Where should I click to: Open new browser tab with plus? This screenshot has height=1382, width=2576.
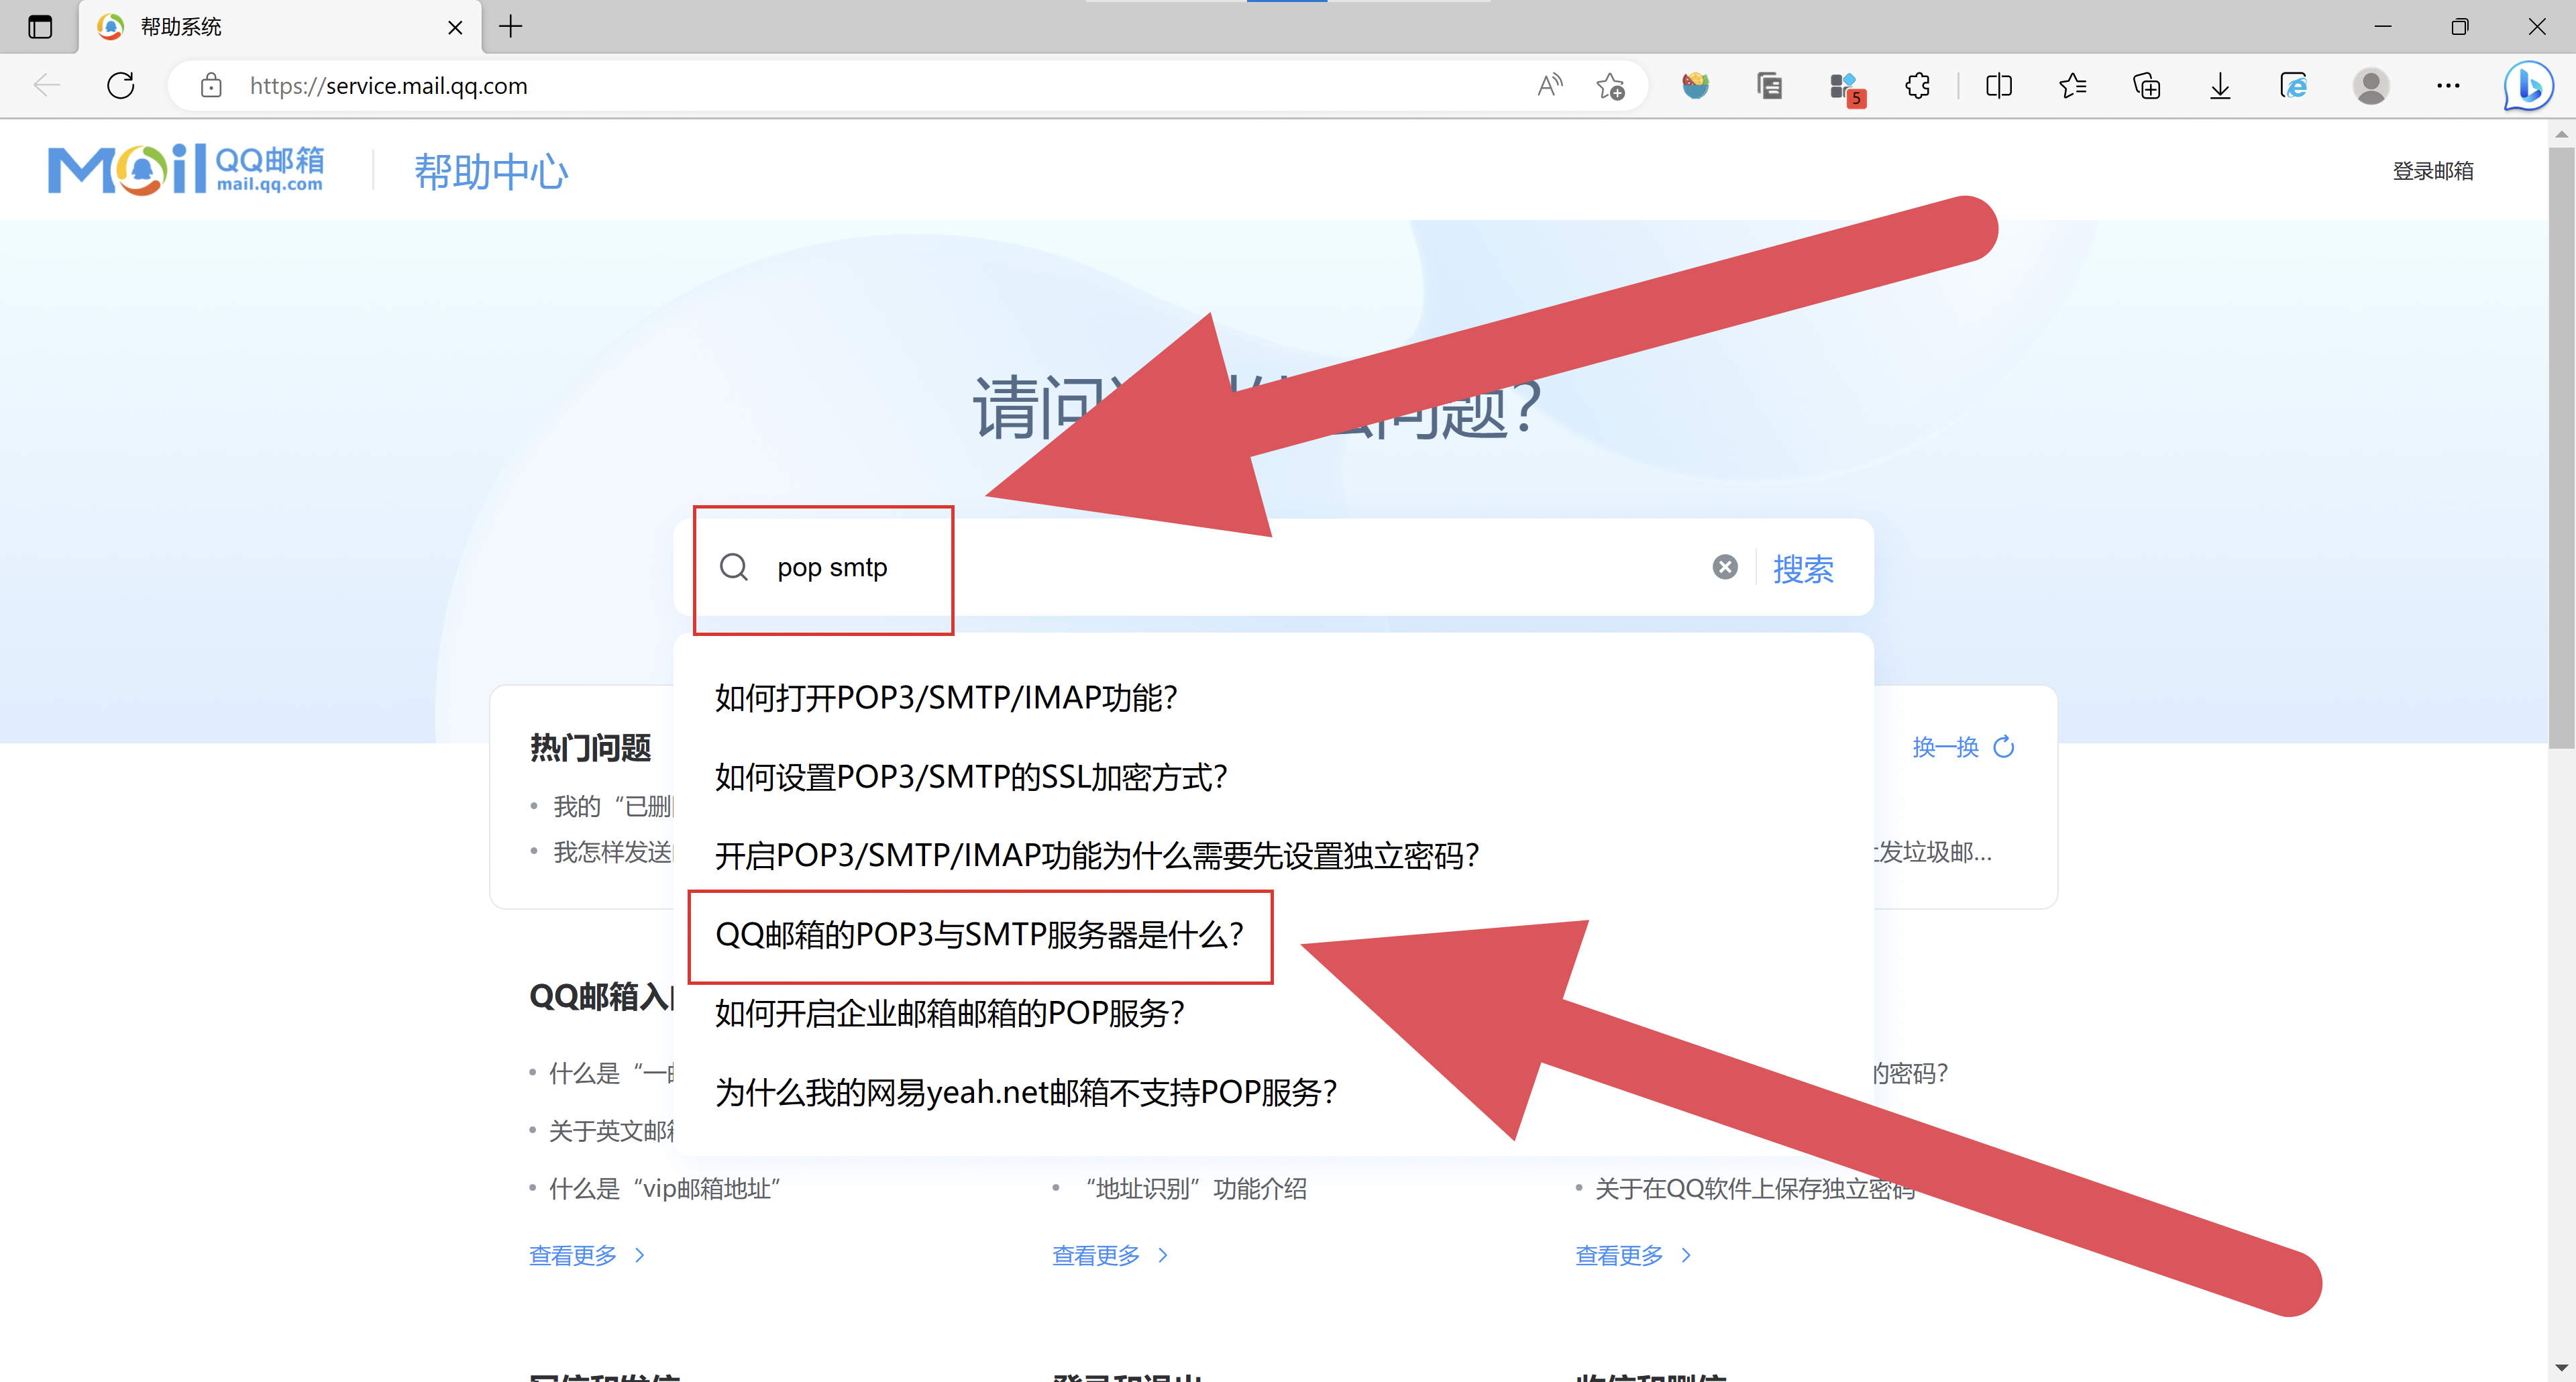click(x=510, y=27)
